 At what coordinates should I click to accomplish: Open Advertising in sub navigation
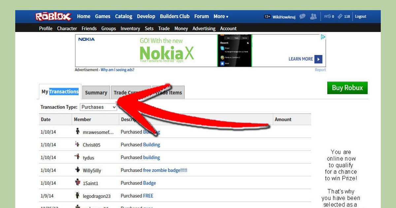(x=204, y=28)
